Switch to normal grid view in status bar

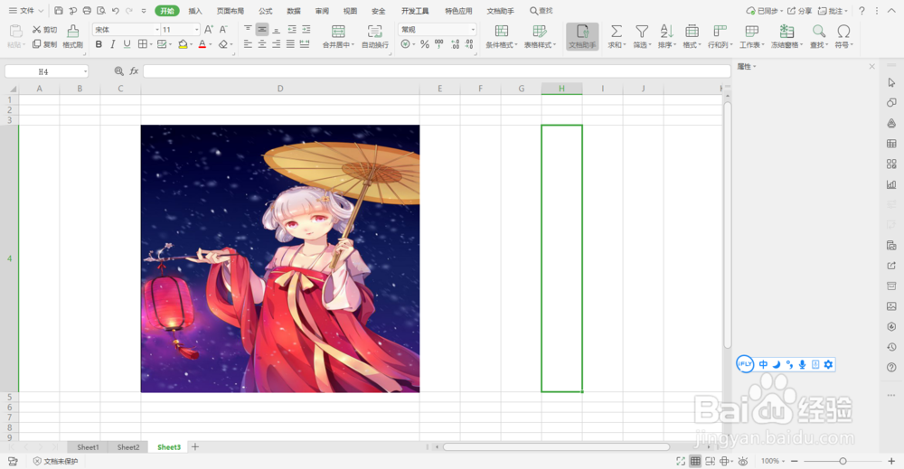click(696, 461)
